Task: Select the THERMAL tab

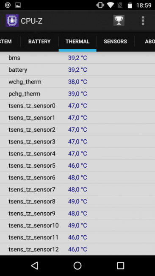Action: click(x=77, y=42)
